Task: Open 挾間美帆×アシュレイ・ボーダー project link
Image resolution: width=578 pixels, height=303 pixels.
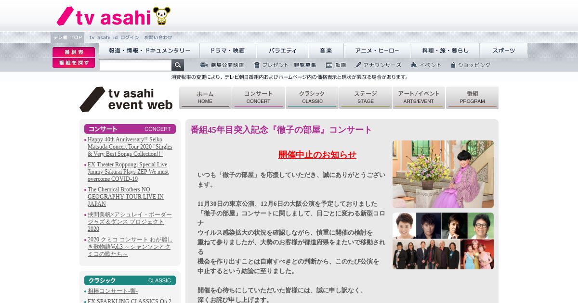Action: coord(130,222)
